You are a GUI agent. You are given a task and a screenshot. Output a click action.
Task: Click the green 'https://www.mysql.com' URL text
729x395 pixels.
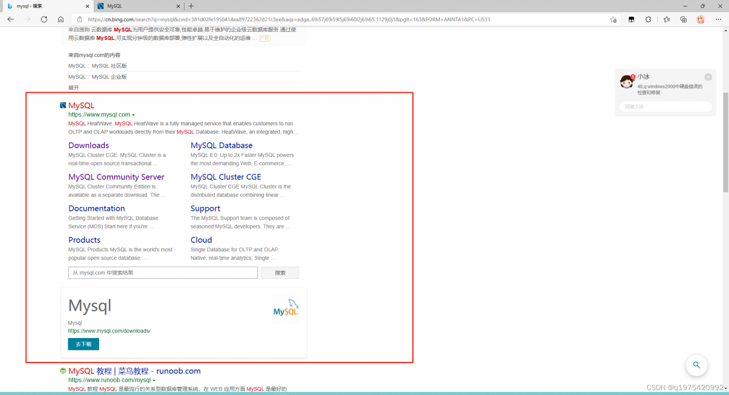coord(99,115)
